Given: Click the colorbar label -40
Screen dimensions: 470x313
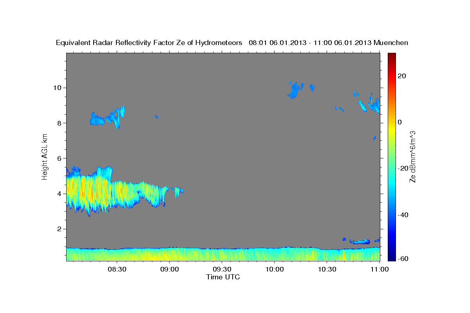Looking at the screenshot, I should point(404,215).
